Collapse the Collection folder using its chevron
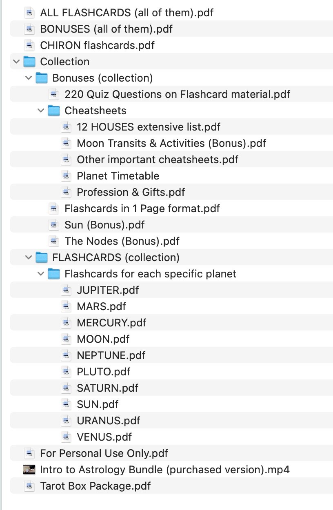Screen dimensions: 333x510 coord(16,62)
